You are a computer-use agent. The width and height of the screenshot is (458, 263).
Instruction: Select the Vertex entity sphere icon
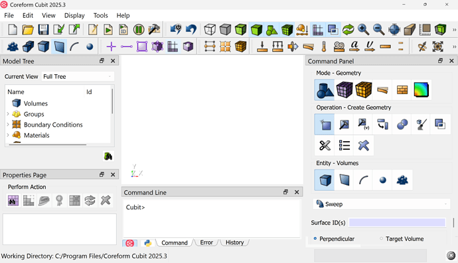pos(382,180)
